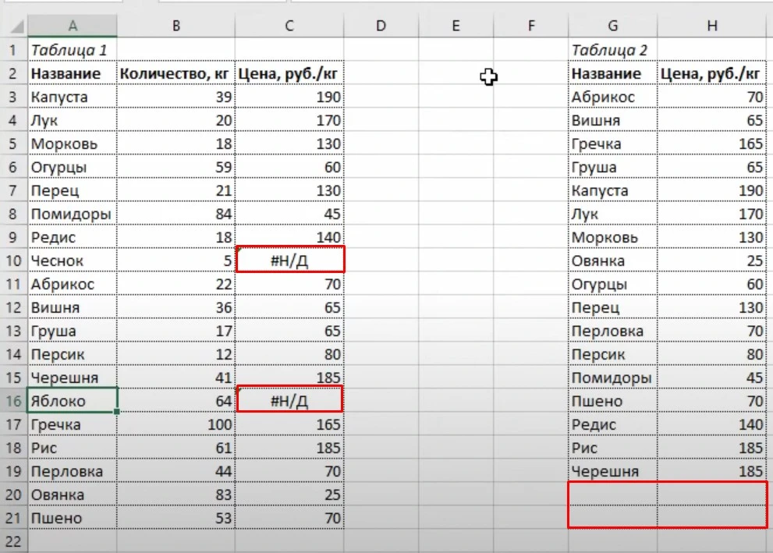Select the Овянка price cell in column H
The width and height of the screenshot is (773, 553).
711,261
